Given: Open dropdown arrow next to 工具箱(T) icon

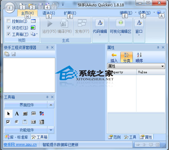Looking at the screenshot, I should pos(37,34).
